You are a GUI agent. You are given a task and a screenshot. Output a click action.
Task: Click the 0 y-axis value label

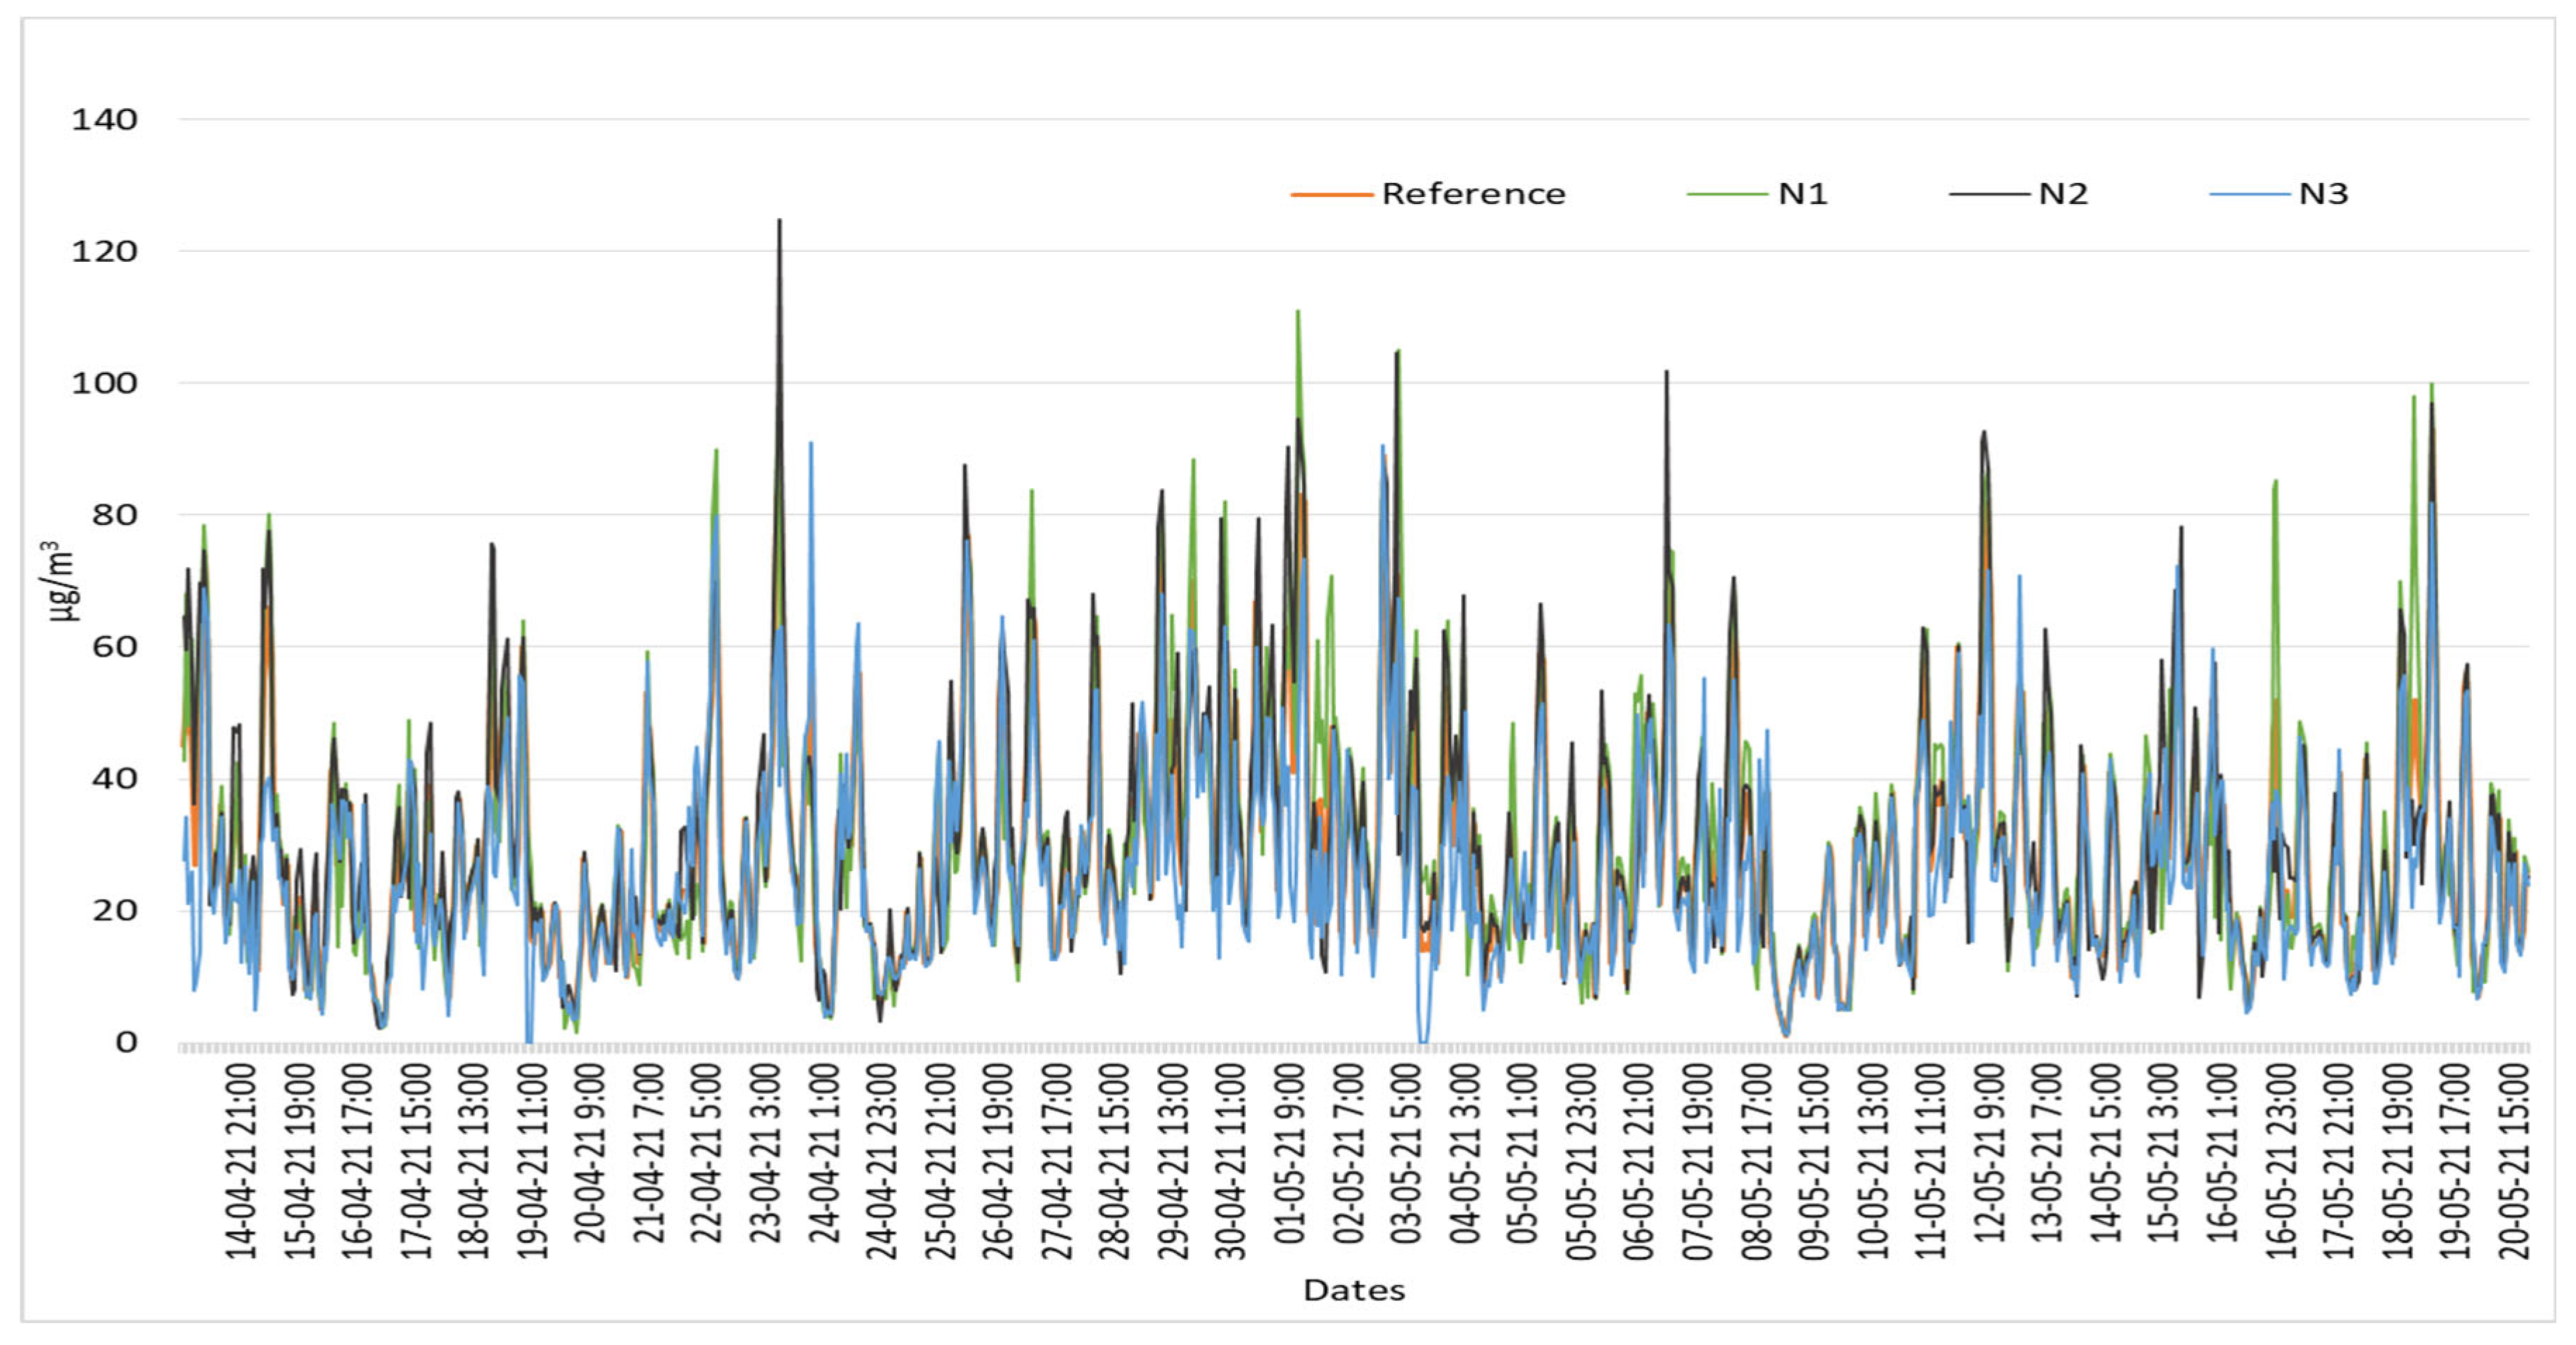126,1042
